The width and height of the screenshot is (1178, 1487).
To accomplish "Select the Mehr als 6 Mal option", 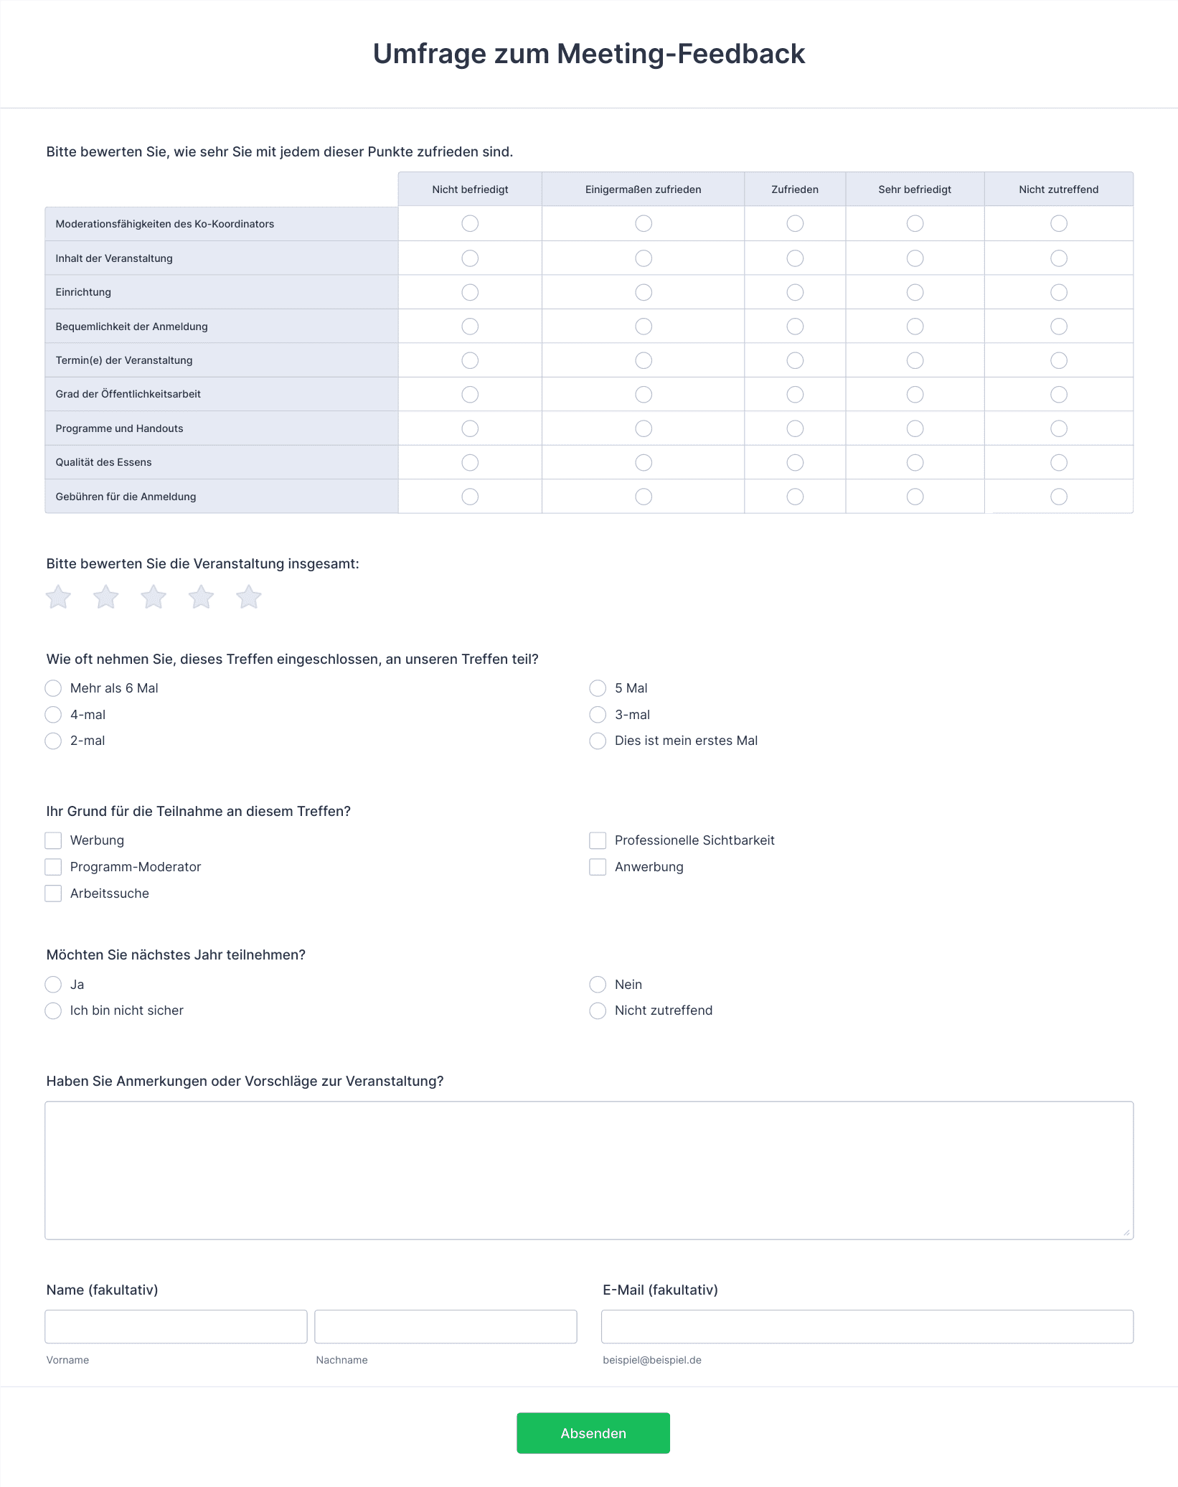I will pyautogui.click(x=53, y=688).
